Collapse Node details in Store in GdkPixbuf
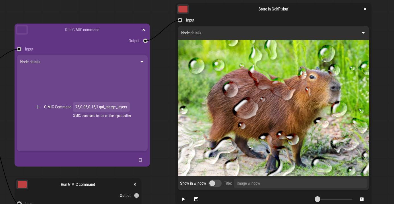 (x=363, y=33)
